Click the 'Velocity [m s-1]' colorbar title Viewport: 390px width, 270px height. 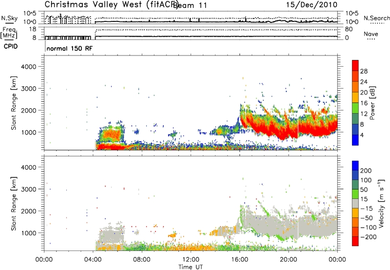coord(381,203)
